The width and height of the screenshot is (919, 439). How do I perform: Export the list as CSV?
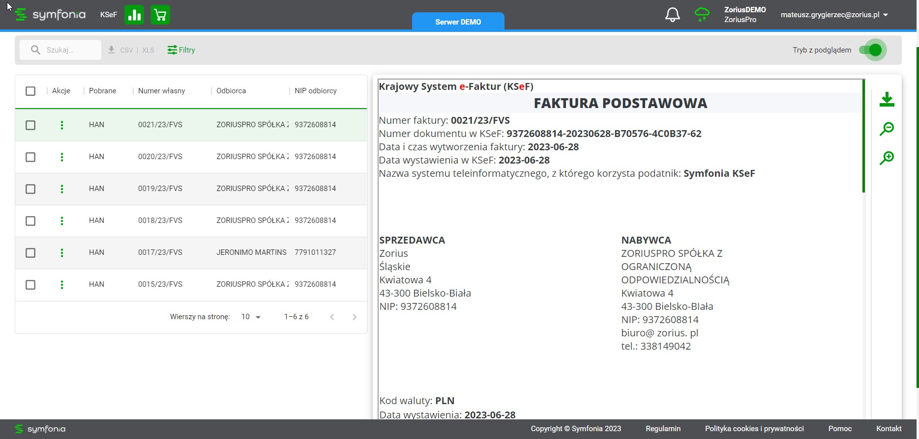[126, 50]
